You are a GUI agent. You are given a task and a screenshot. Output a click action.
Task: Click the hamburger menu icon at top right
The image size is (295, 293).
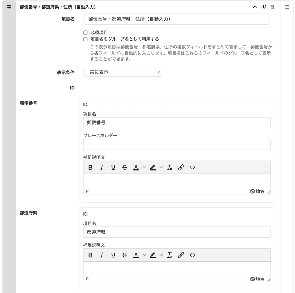(287, 7)
